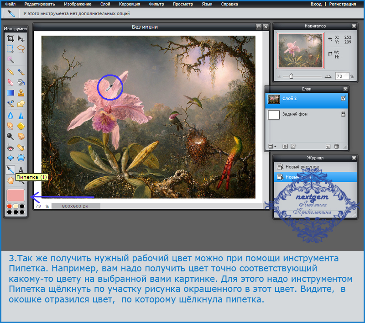Pick the red preset color swatch

tap(9, 206)
